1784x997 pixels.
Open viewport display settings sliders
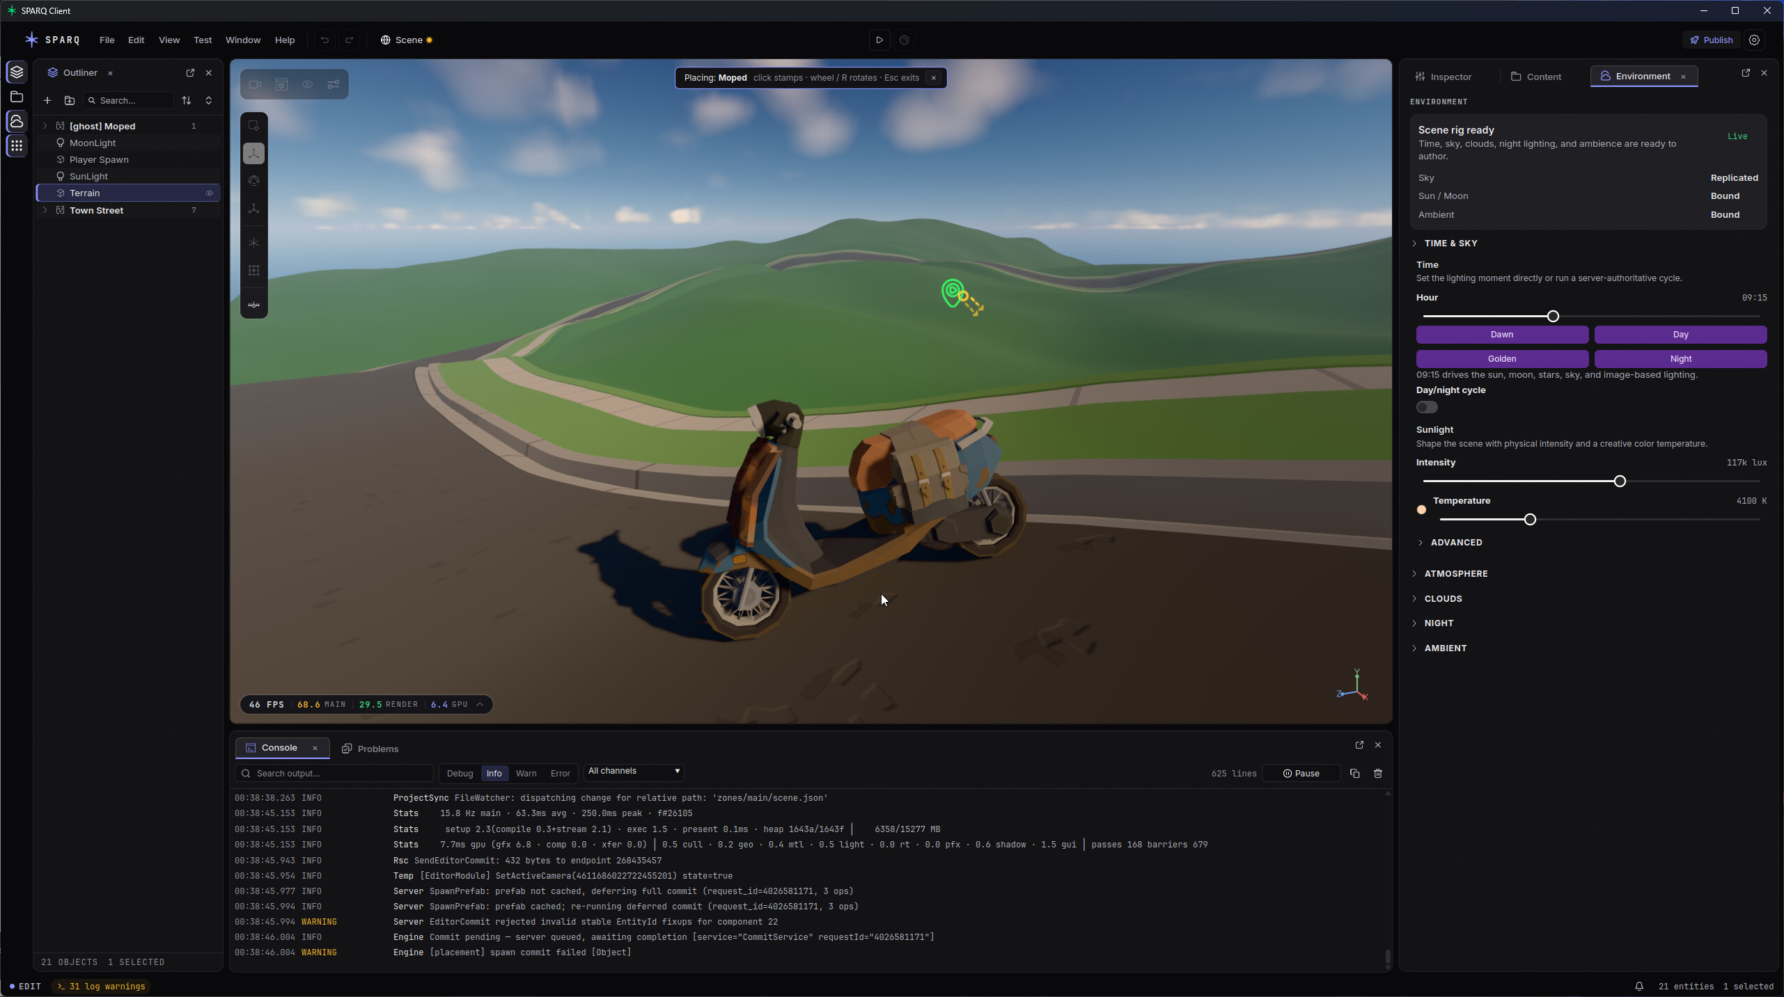334,85
